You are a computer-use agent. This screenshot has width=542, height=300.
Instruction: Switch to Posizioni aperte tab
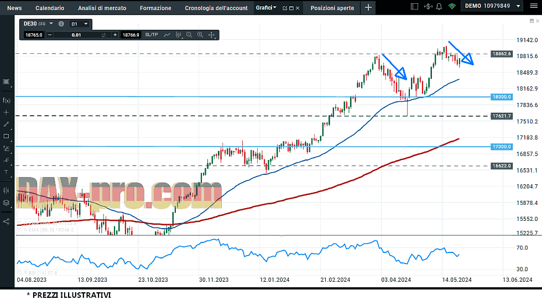pos(332,8)
